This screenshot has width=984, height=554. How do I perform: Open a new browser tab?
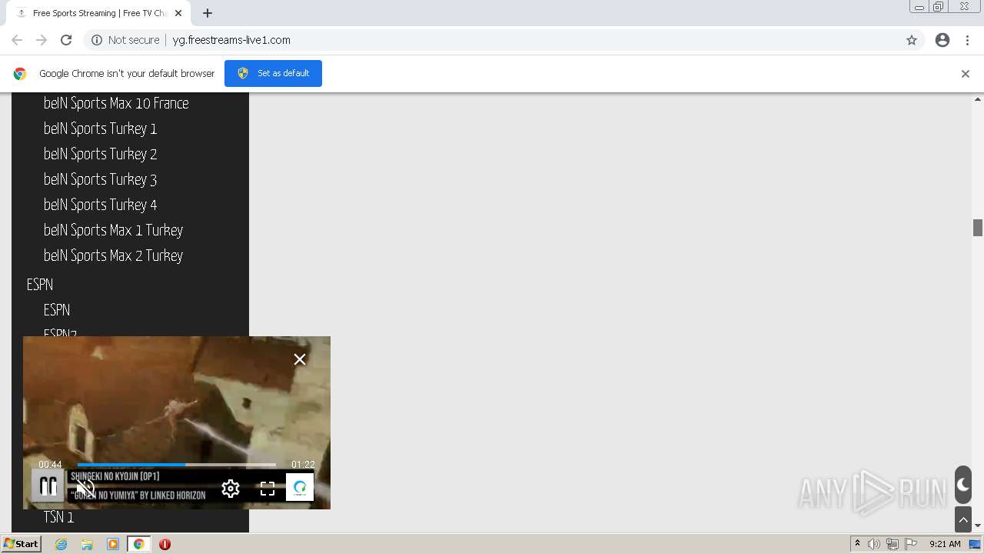tap(208, 13)
